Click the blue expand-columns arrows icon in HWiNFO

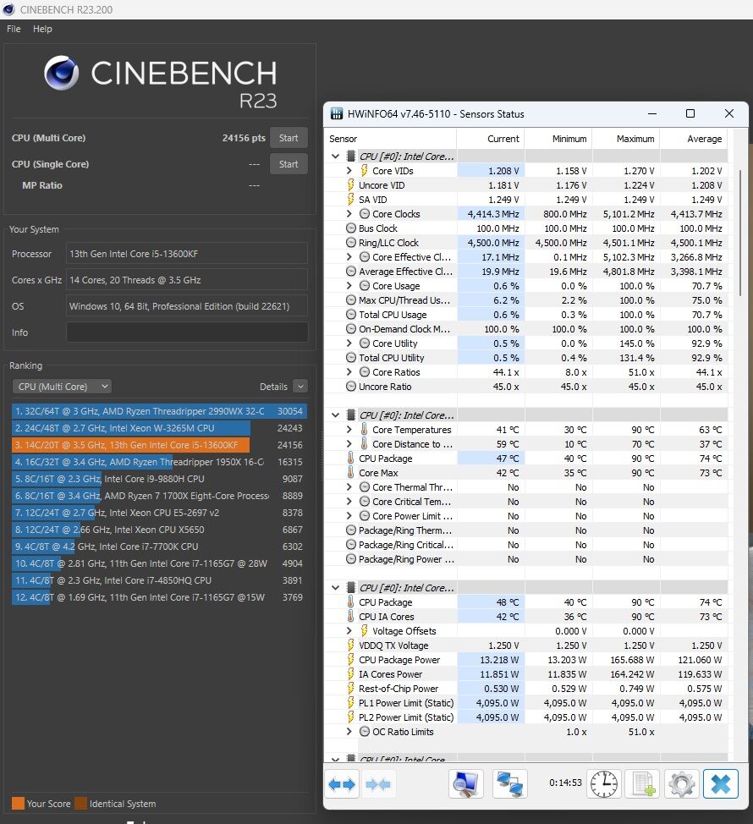[x=342, y=784]
